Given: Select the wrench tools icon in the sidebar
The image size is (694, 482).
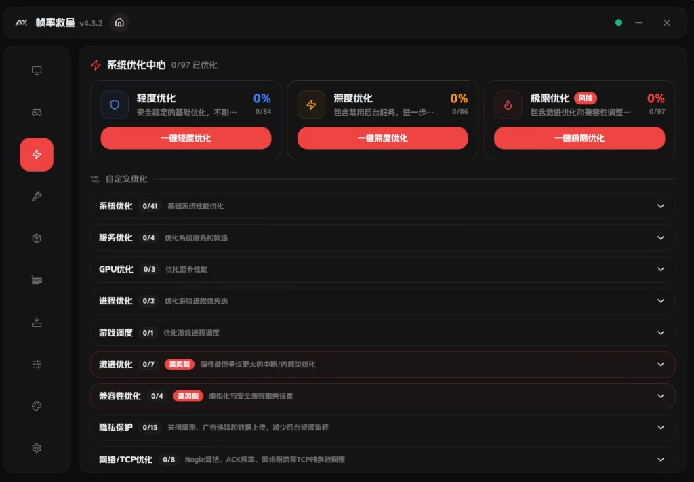Looking at the screenshot, I should pos(36,196).
